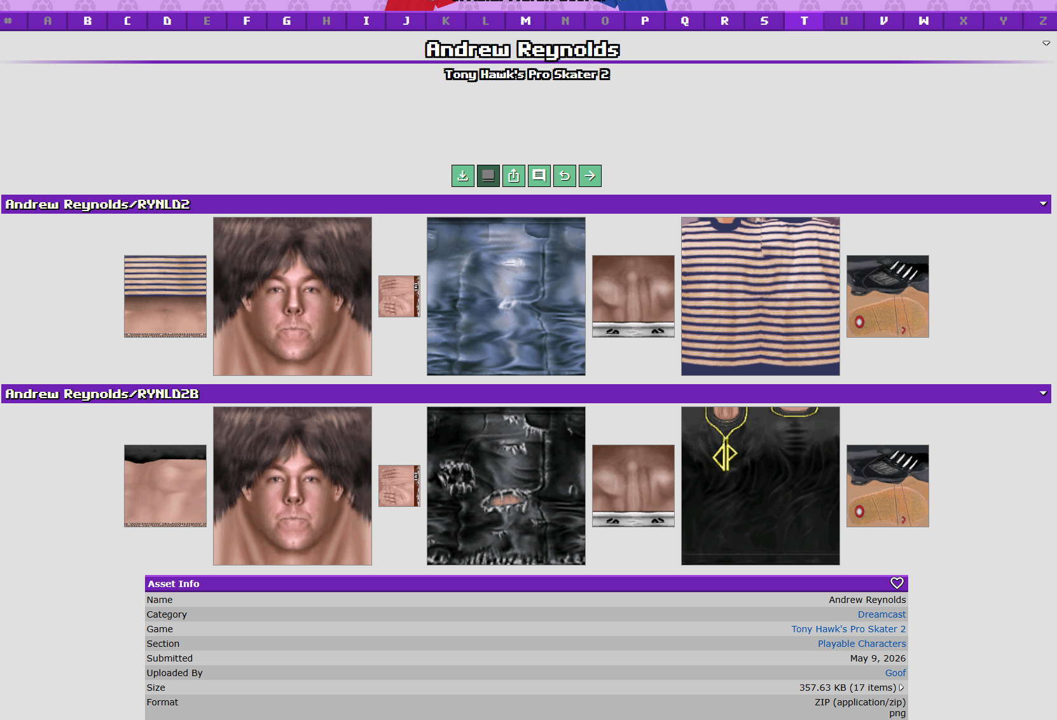
Task: Visit uploader Goof's profile link
Action: (x=895, y=673)
